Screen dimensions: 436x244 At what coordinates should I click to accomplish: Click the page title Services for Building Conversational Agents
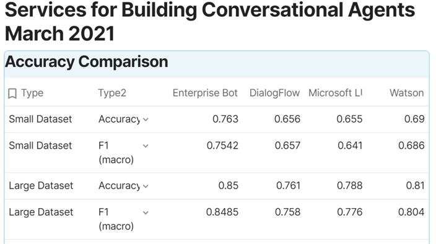pos(210,10)
